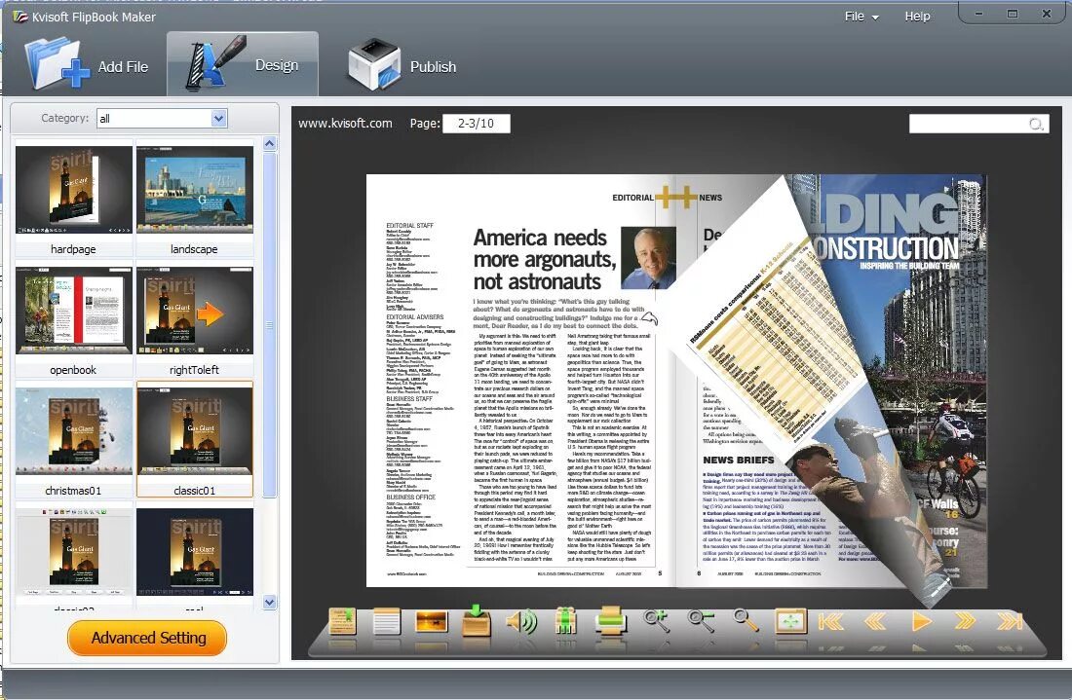Click the print icon in flipbook toolbar
Screen dimensions: 1072x700
(610, 621)
